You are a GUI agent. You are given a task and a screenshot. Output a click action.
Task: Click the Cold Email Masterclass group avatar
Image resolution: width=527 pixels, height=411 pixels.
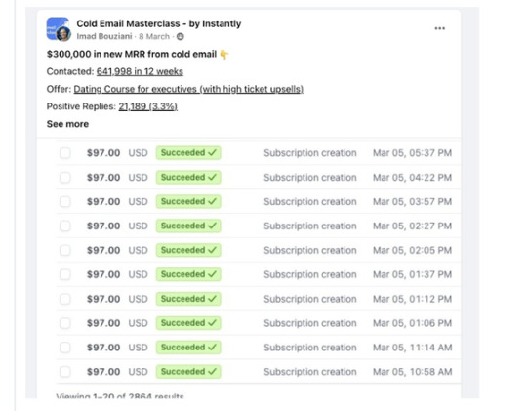pos(58,28)
